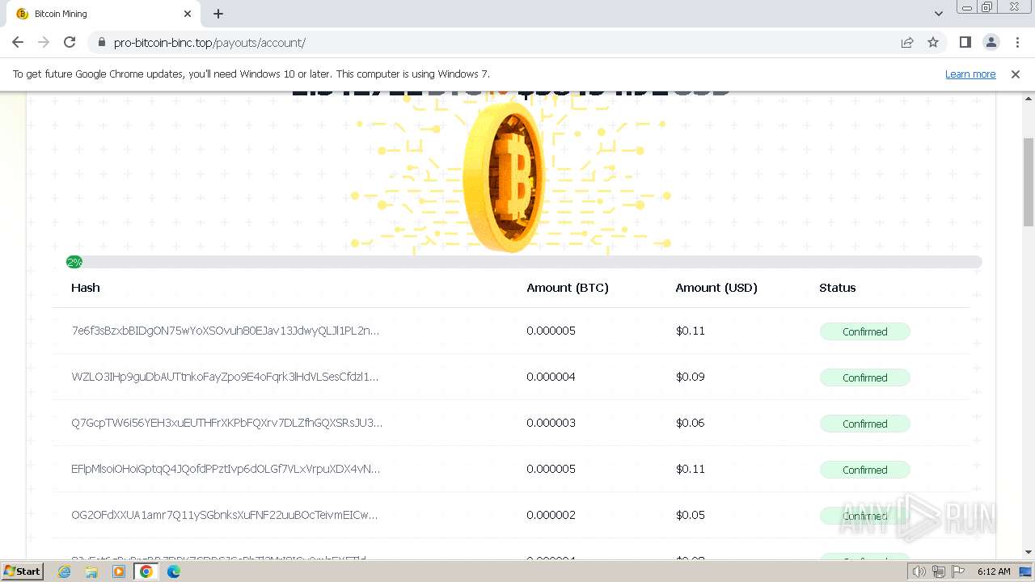Select the hash starting with Q7GcpTW6i56
The height and width of the screenshot is (582, 1035).
click(x=226, y=423)
